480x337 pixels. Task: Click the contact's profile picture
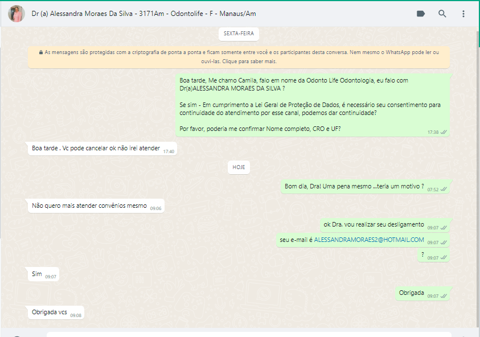tap(17, 14)
